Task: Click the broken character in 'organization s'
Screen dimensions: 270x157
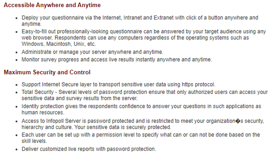Action: coord(238,121)
